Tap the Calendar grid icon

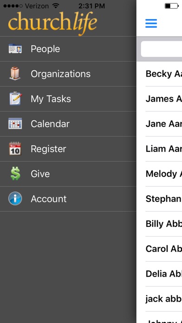tap(15, 123)
